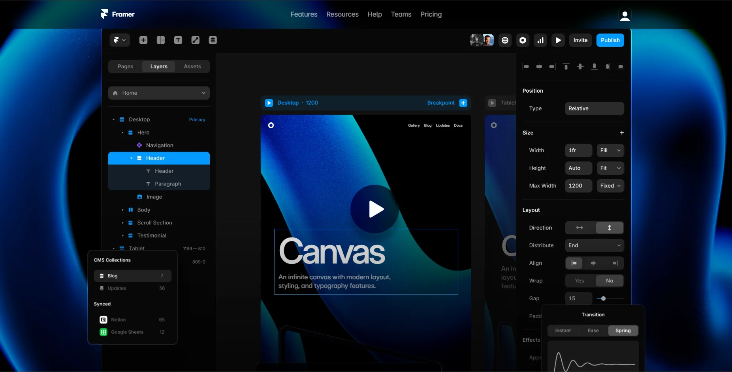Open the settings gear icon
This screenshot has width=732, height=372.
(x=523, y=40)
